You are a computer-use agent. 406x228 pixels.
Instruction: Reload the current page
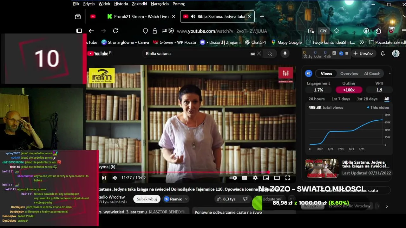[116, 31]
